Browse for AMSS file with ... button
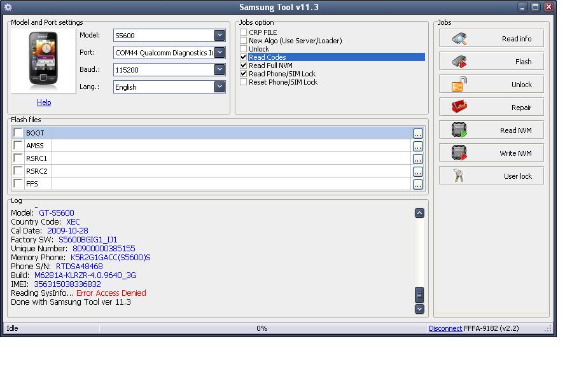The width and height of the screenshot is (579, 376). click(417, 146)
